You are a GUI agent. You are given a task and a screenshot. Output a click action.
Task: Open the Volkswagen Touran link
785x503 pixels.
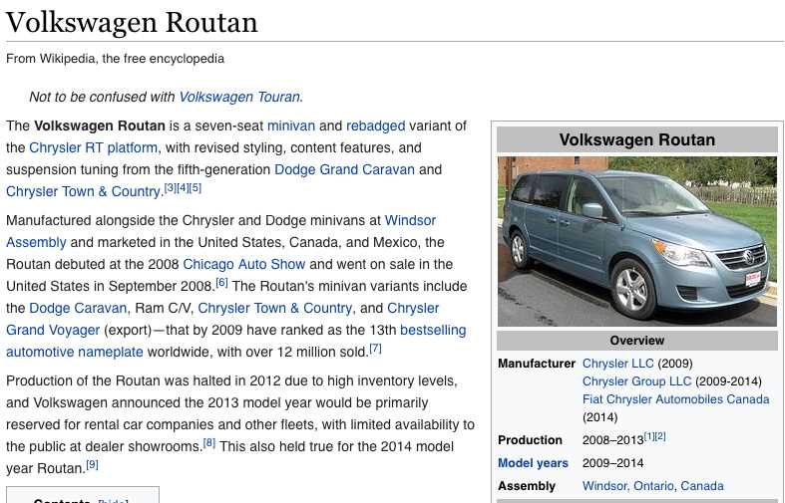coord(239,97)
